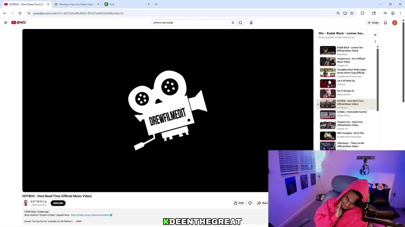Close the HOTBOII YouTube tab
The image size is (405, 227).
(x=48, y=4)
